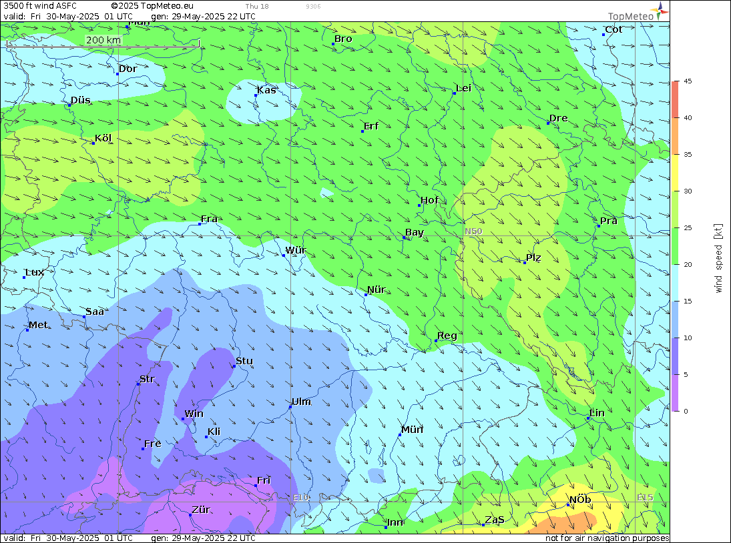Click the Inn city marker
The height and width of the screenshot is (543, 731).
386,528
